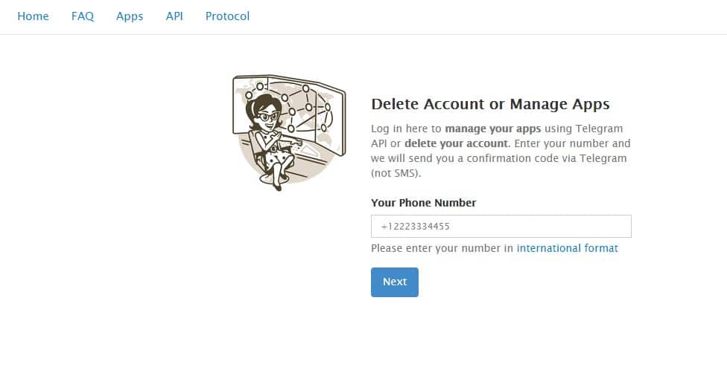Image resolution: width=727 pixels, height=370 pixels.
Task: Click the Please enter your number hint
Action: (x=442, y=248)
